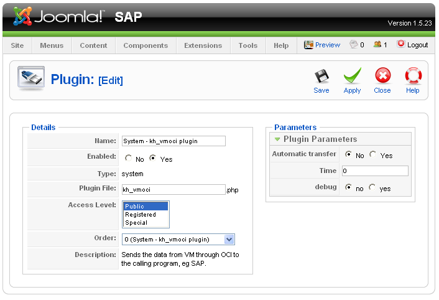
Task: Click the green Apply checkmark icon
Action: point(352,77)
